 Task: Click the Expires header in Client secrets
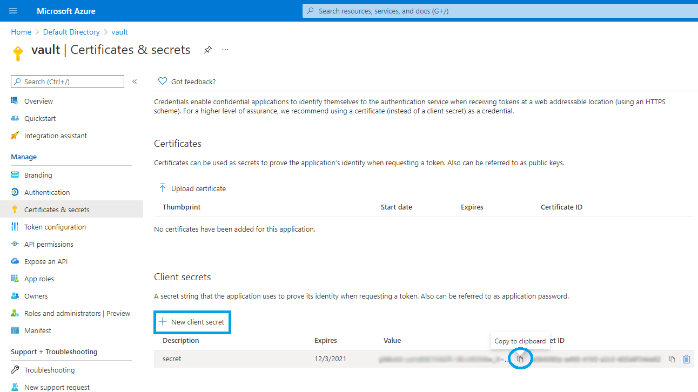point(326,340)
